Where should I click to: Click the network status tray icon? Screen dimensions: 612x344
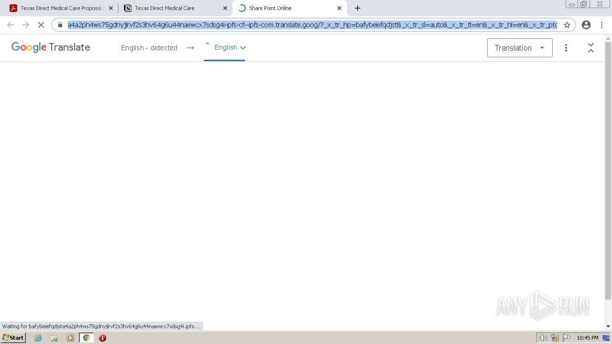(555, 338)
